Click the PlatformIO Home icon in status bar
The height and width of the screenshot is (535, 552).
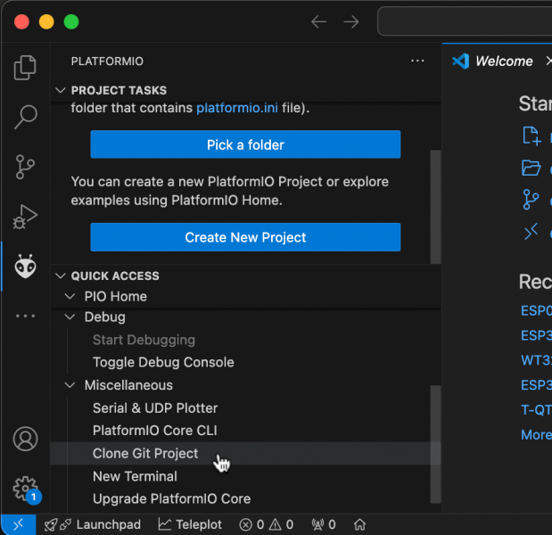click(360, 524)
